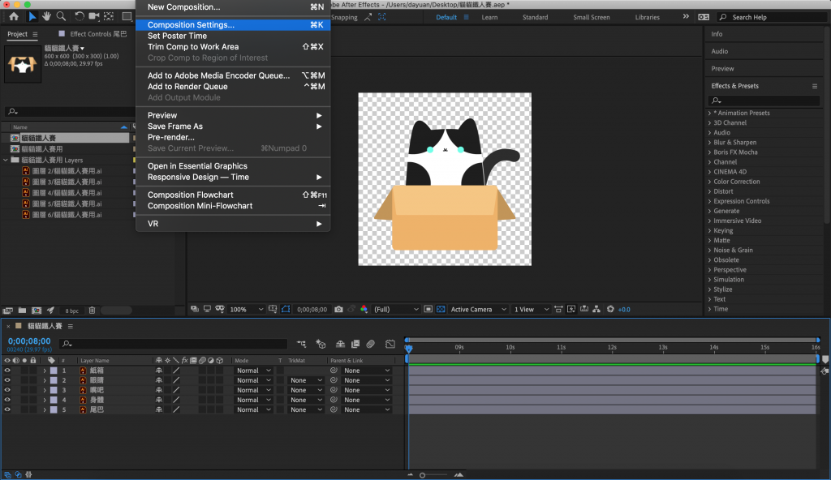The height and width of the screenshot is (480, 831).
Task: Click the Graph Editor icon in timeline
Action: 390,344
